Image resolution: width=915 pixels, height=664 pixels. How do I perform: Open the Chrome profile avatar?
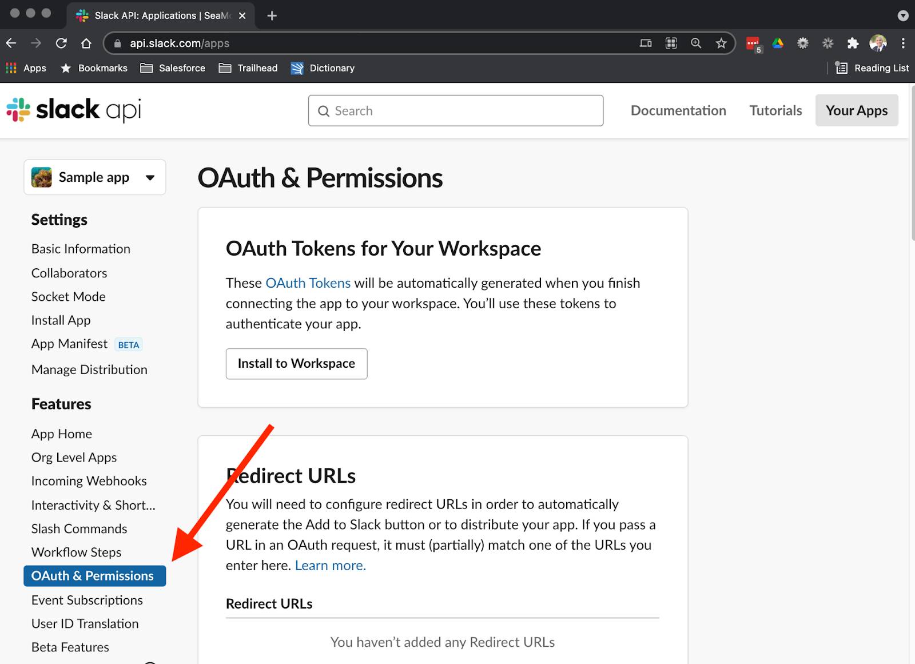[878, 43]
